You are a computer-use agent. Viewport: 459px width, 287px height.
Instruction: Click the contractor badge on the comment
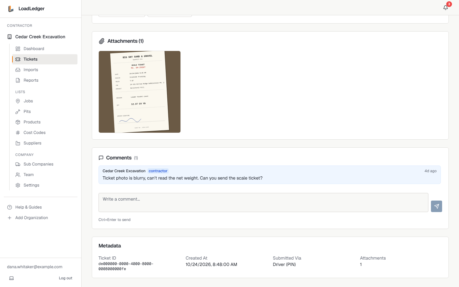(158, 171)
